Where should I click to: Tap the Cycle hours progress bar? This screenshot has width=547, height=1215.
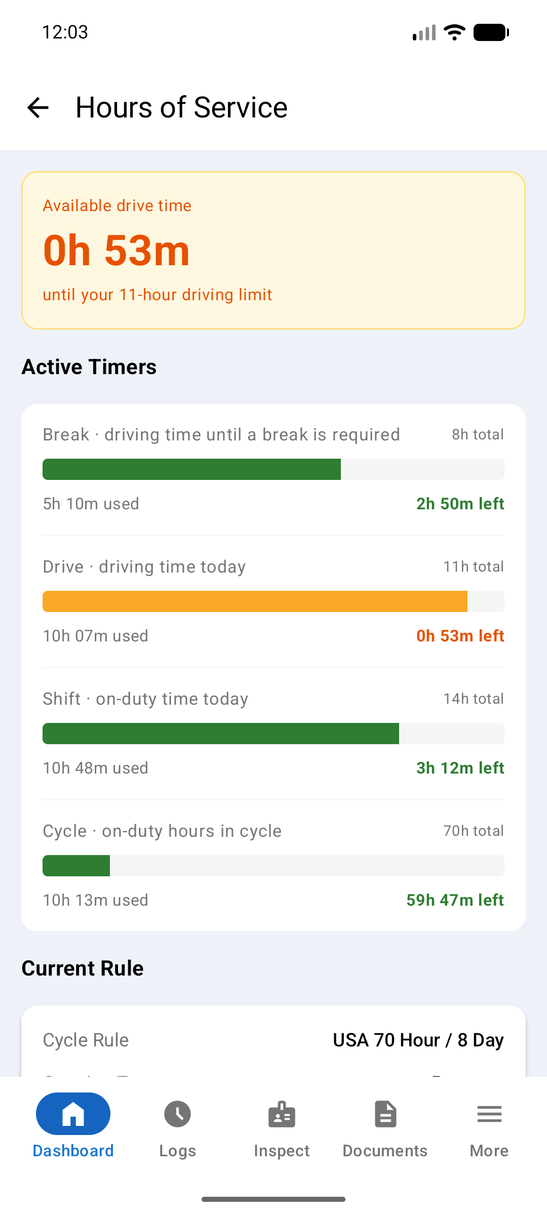click(x=273, y=866)
